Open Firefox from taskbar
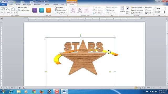This screenshot has height=94, width=168. (x=41, y=92)
